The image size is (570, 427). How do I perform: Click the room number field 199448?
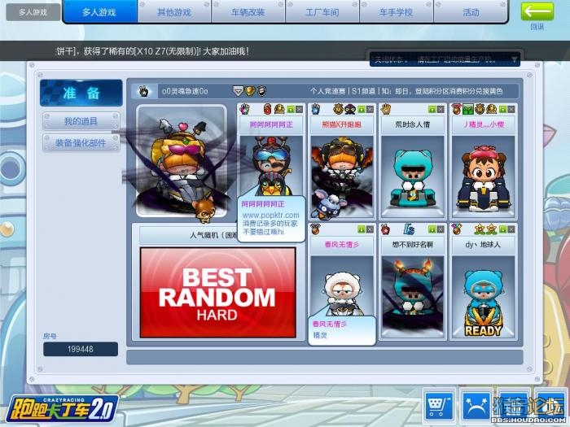tap(81, 349)
